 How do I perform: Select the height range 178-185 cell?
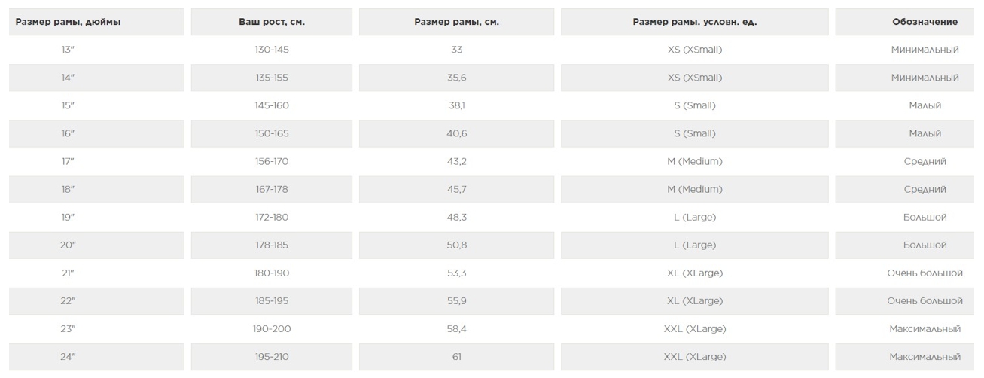[272, 245]
